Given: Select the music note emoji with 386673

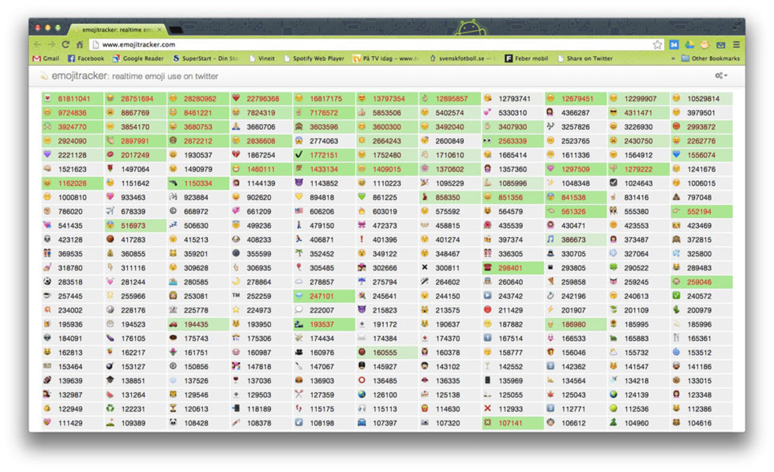Looking at the screenshot, I should coord(550,240).
